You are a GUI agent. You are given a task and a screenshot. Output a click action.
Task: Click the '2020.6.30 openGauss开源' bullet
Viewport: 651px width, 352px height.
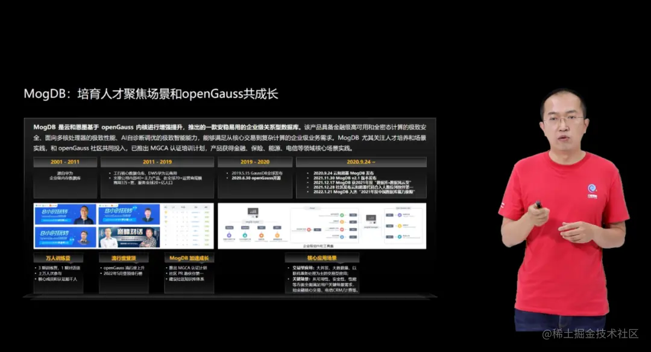click(256, 178)
